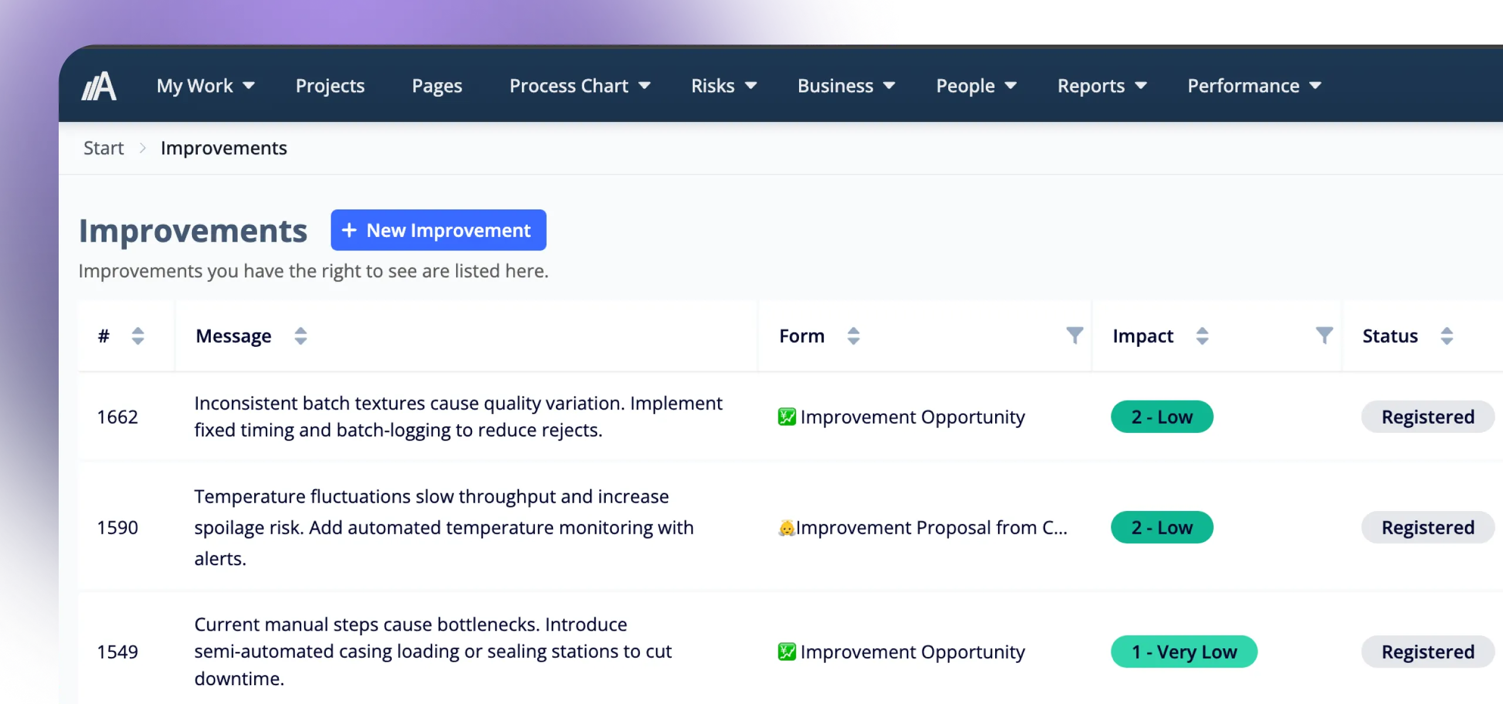The width and height of the screenshot is (1503, 704).
Task: Click the 1 - Very Low impact badge
Action: [x=1184, y=651]
